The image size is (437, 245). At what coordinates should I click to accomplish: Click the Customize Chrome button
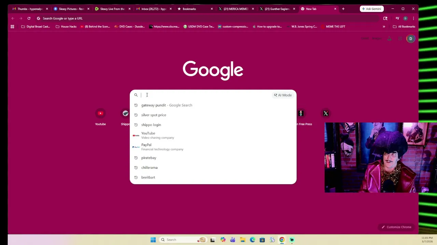point(396,227)
